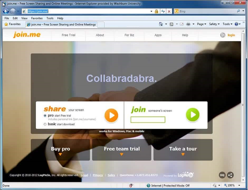Click the Read Mail icon
The width and height of the screenshot is (248, 190).
(x=182, y=24)
